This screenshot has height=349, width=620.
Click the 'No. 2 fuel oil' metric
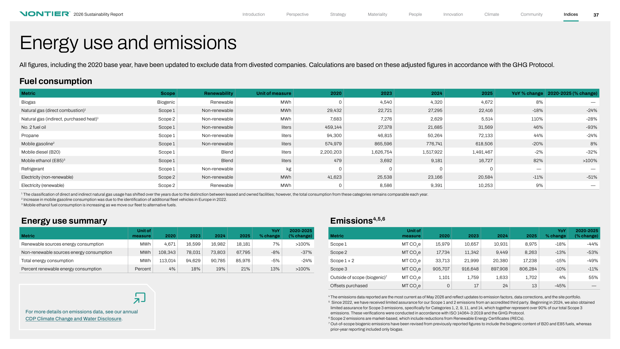tap(34, 127)
